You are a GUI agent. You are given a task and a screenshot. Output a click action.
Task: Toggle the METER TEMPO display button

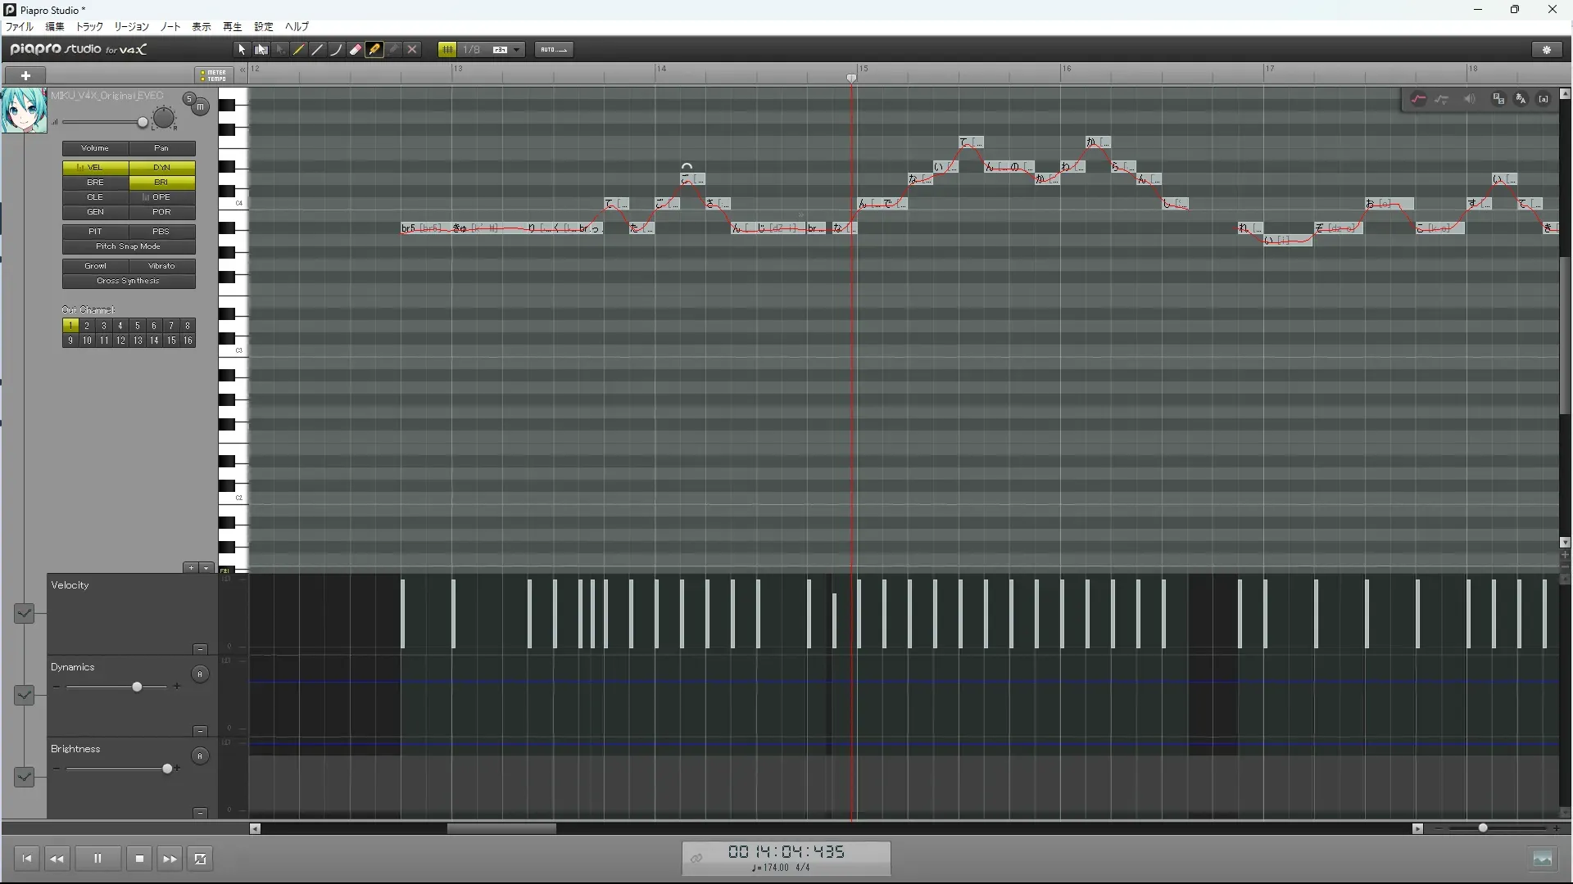214,75
